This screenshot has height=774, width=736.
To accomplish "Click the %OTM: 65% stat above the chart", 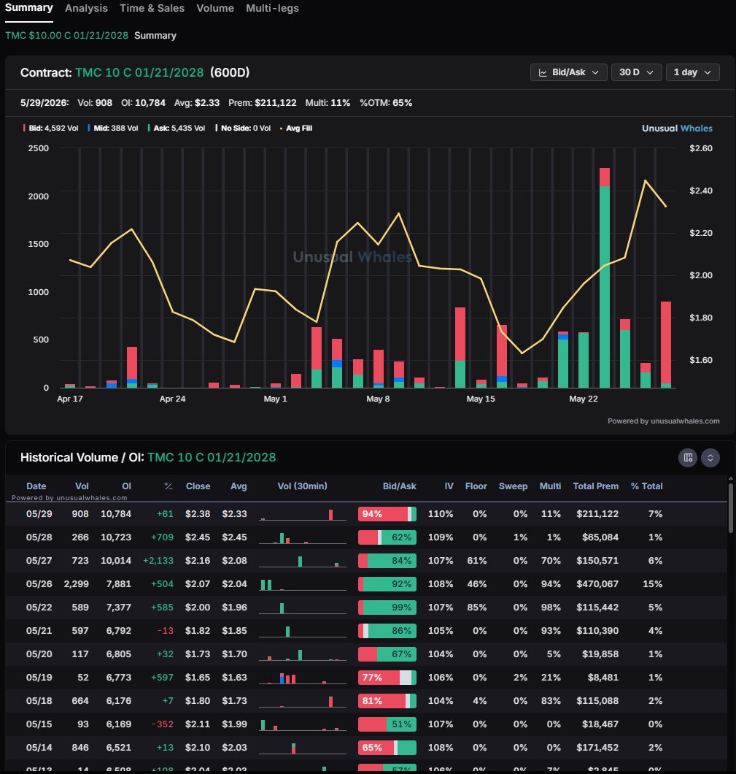I will 385,103.
